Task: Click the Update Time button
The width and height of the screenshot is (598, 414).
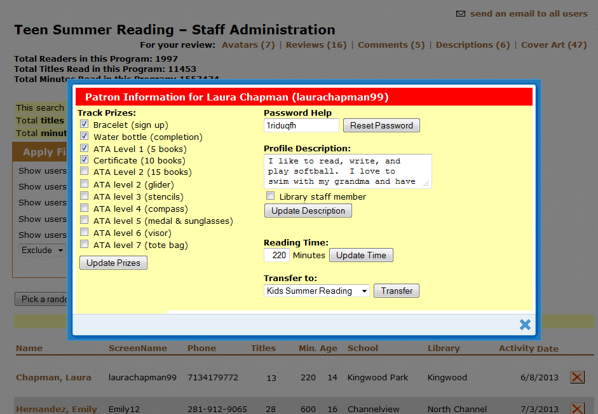Action: point(361,255)
